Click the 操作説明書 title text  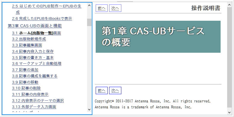(206, 8)
